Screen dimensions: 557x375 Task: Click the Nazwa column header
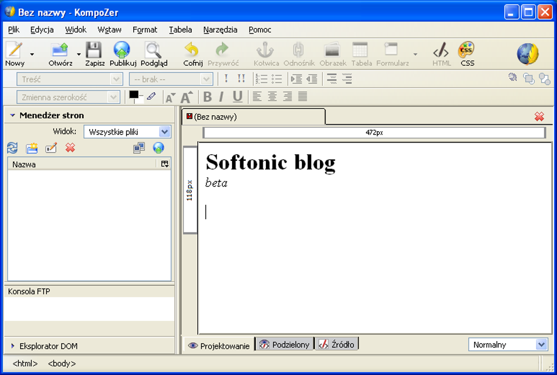(x=82, y=164)
